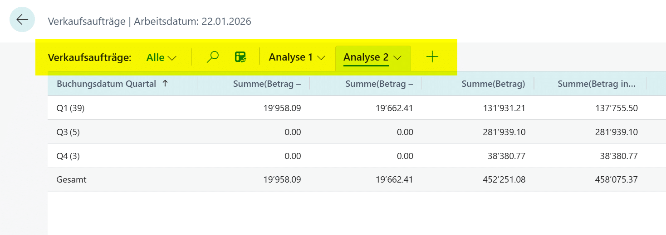The width and height of the screenshot is (666, 235).
Task: Click the Buchungsdatum Quartal column header
Action: (x=106, y=83)
